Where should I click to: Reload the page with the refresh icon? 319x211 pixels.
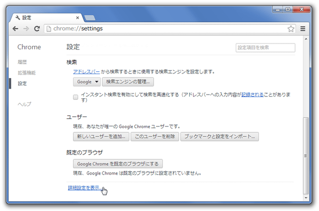click(x=37, y=28)
